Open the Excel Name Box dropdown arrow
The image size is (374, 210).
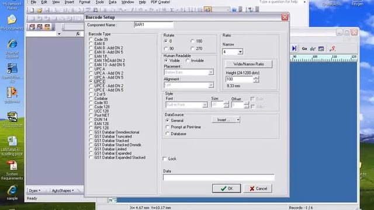pos(59,34)
